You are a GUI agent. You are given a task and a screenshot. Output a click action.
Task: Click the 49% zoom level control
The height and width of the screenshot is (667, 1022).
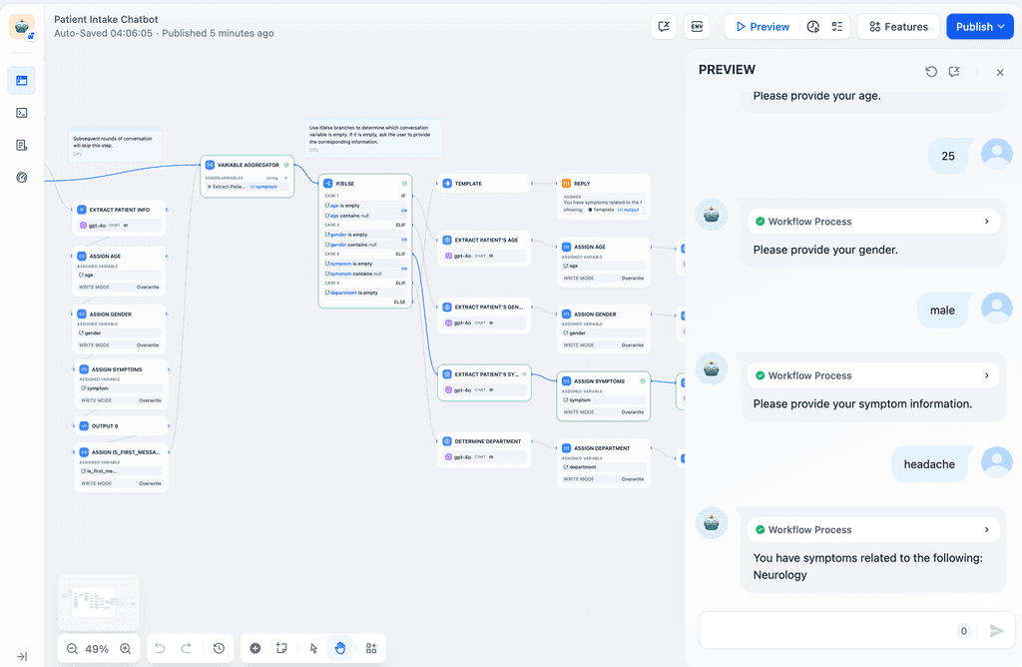coord(98,648)
